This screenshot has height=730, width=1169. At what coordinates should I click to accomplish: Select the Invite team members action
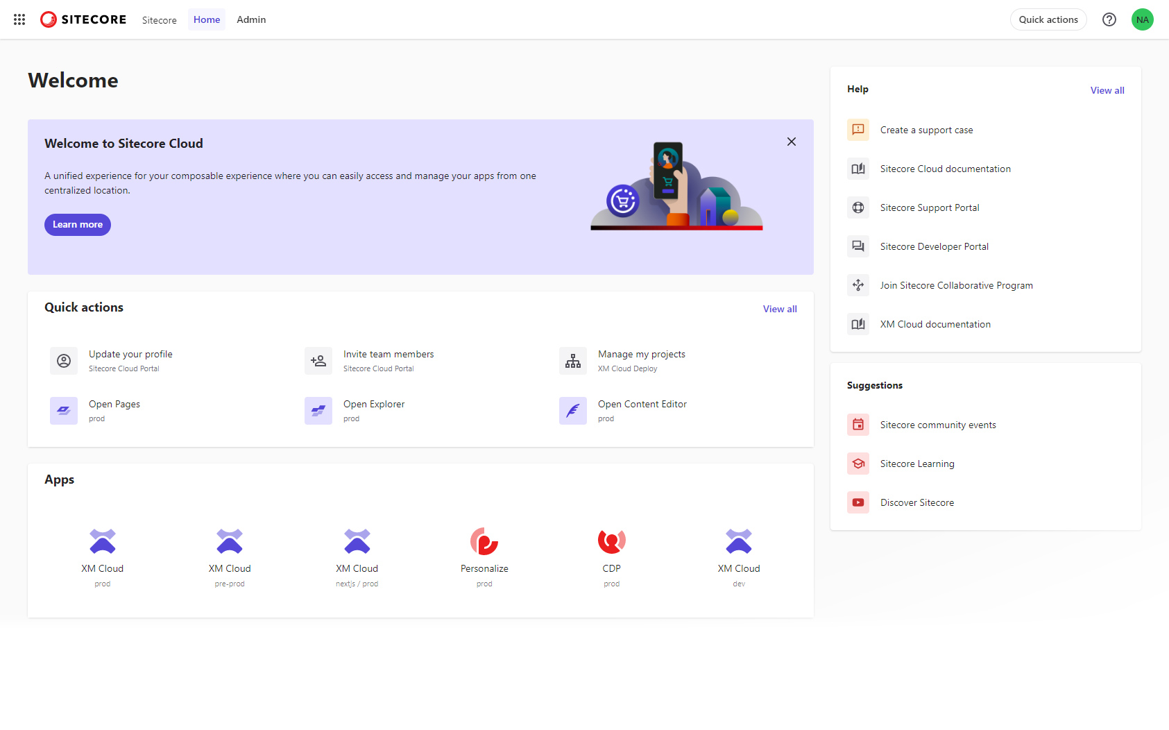tap(388, 360)
